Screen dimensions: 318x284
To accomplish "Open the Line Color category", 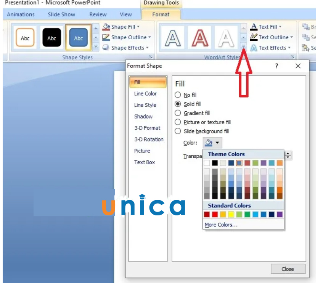I will click(145, 94).
